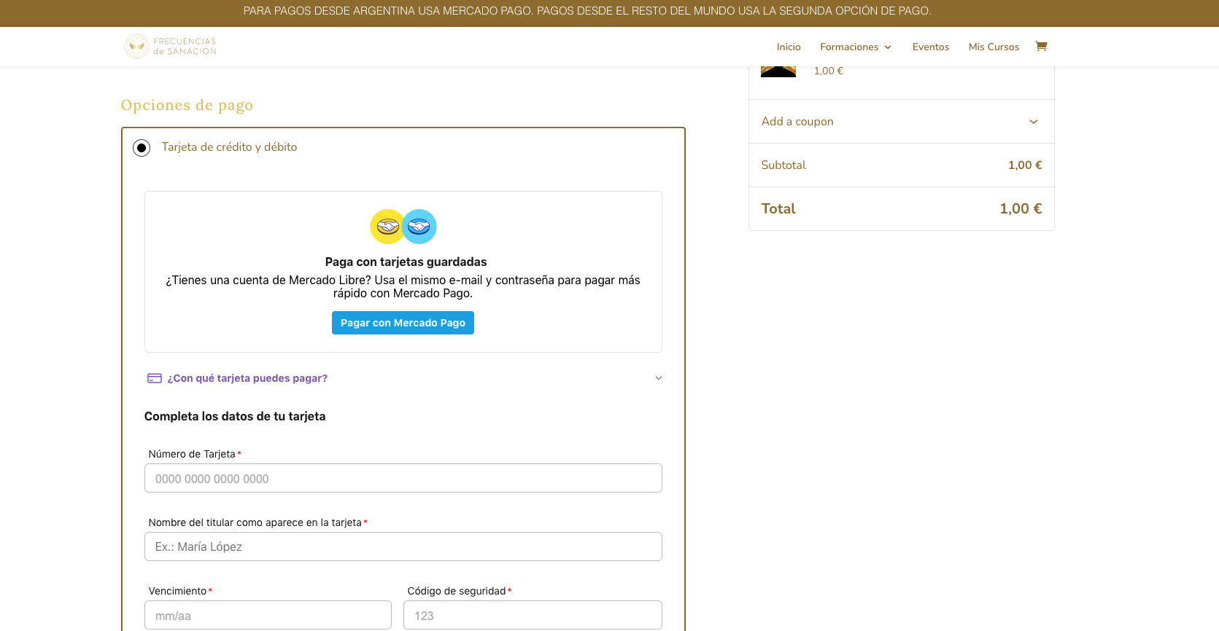Viewport: 1219px width, 631px height.
Task: Open the shopping cart icon
Action: pyautogui.click(x=1041, y=46)
